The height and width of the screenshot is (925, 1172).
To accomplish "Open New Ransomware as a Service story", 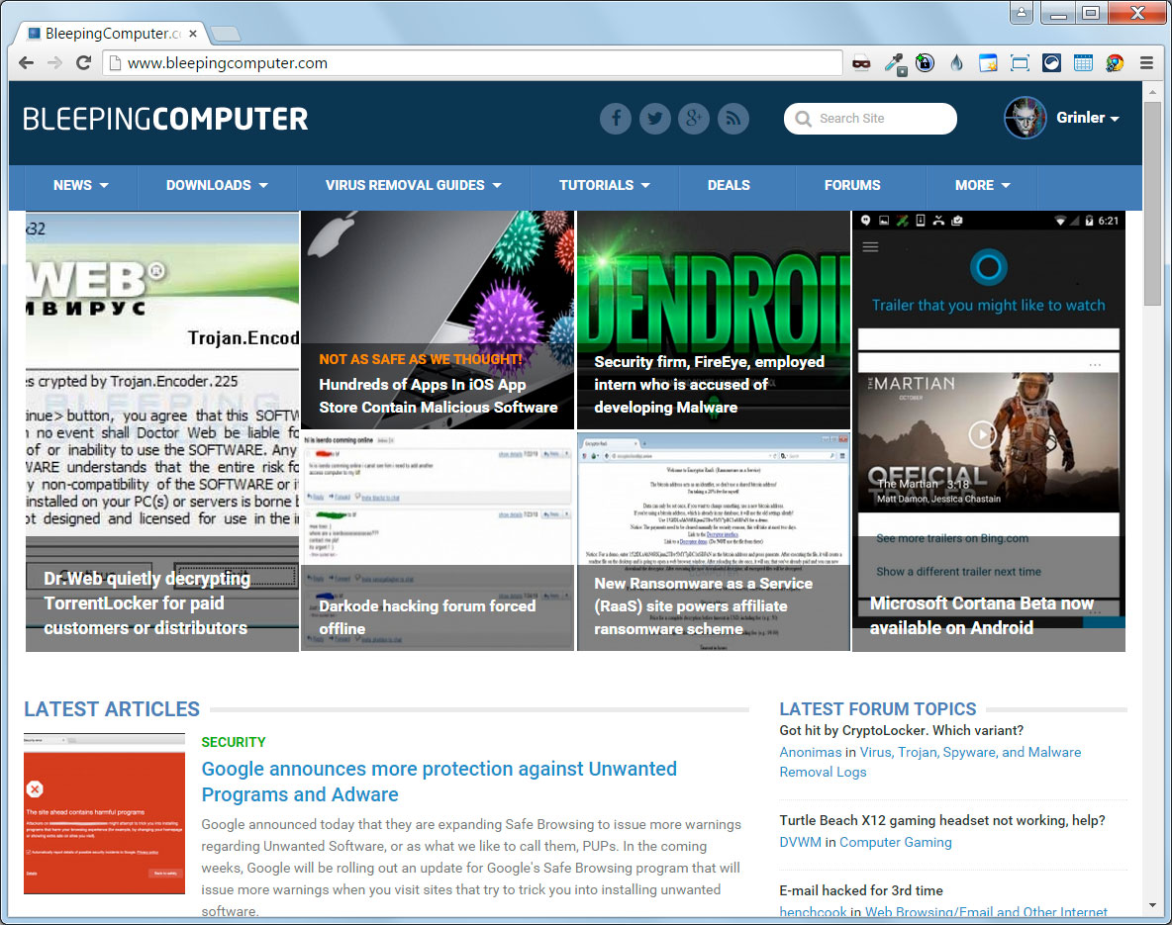I will [714, 542].
